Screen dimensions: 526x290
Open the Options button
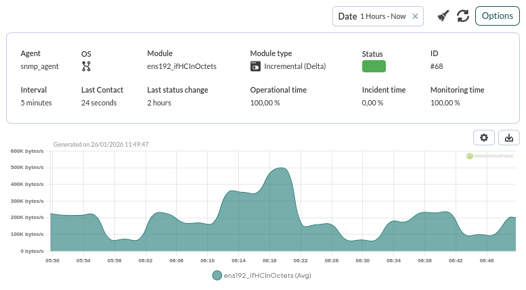[x=497, y=16]
